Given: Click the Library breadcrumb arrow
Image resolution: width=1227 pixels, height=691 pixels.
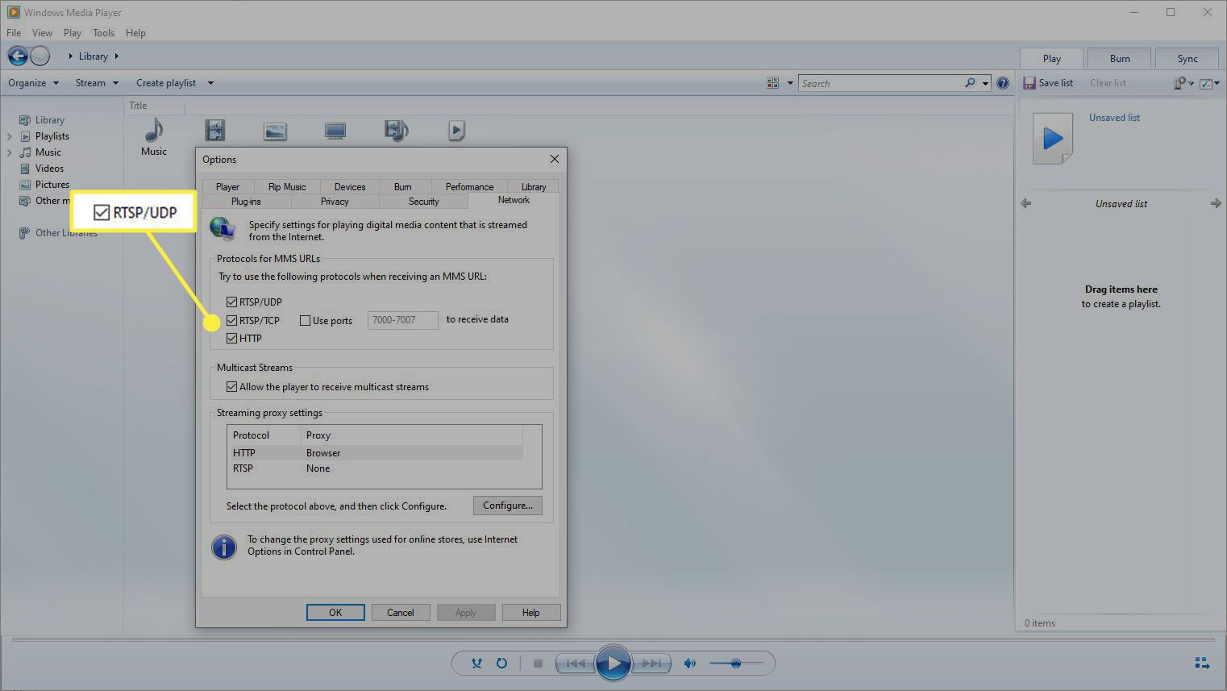Looking at the screenshot, I should [x=117, y=56].
